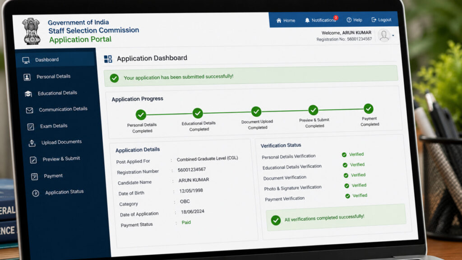The image size is (462, 260).
Task: Click date of application 18/06/2024
Action: [x=192, y=212]
